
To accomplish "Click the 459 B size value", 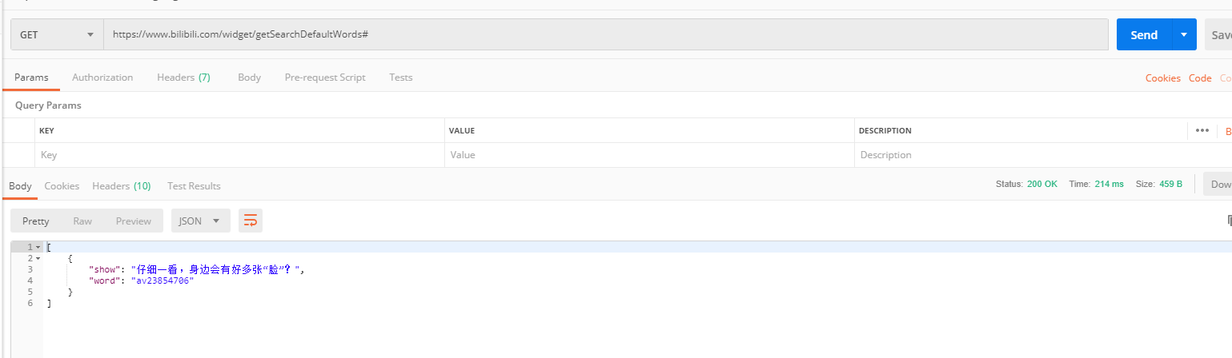I will [1170, 184].
